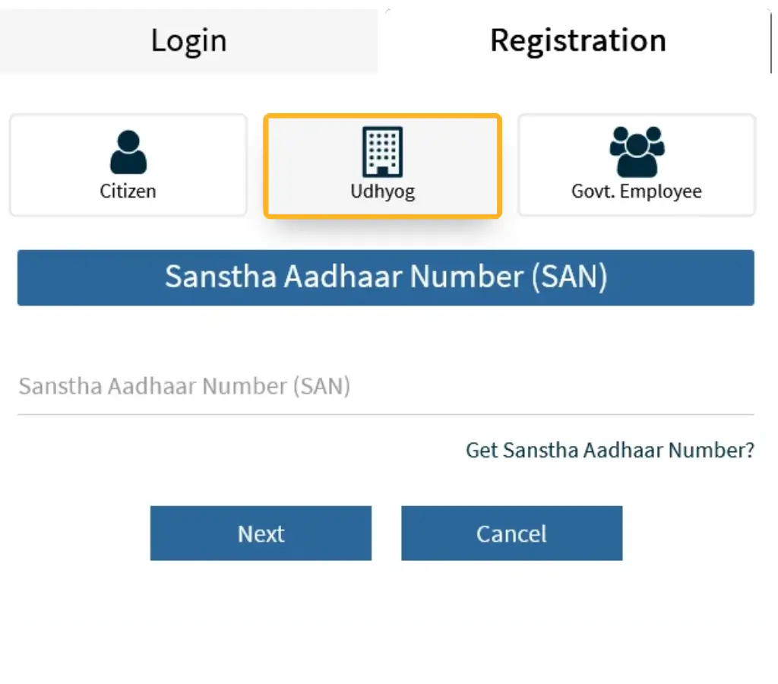The image size is (778, 684).
Task: Focus the Sanstha Aadhaar Number input field
Action: [x=386, y=387]
